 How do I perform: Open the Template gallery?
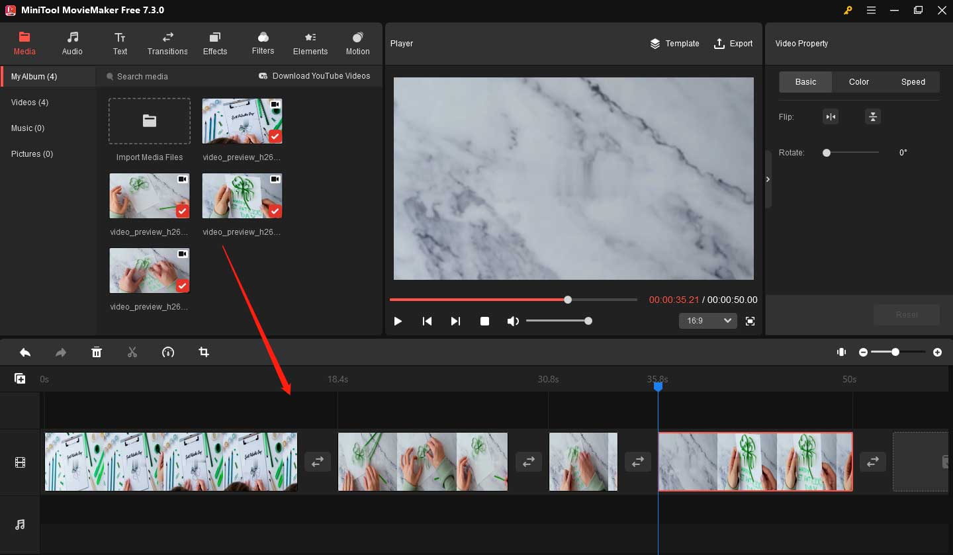[x=674, y=44]
